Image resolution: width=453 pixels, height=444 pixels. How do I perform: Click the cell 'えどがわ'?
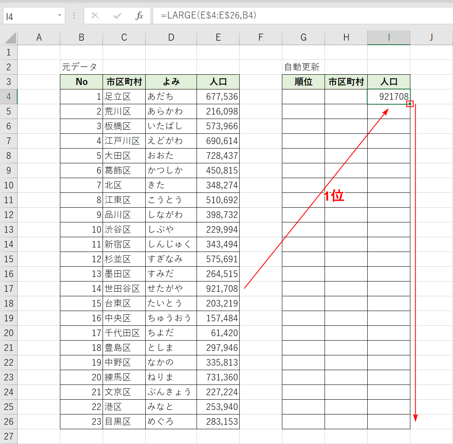(x=171, y=141)
